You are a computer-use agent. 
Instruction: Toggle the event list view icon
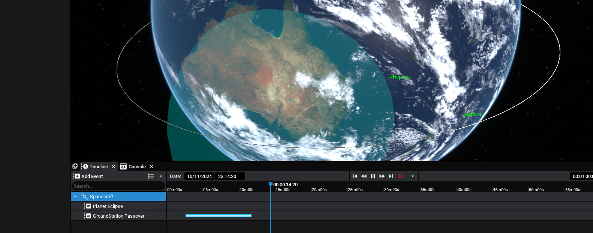151,176
